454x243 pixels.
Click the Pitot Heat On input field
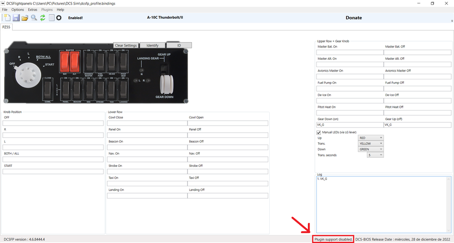click(350, 113)
